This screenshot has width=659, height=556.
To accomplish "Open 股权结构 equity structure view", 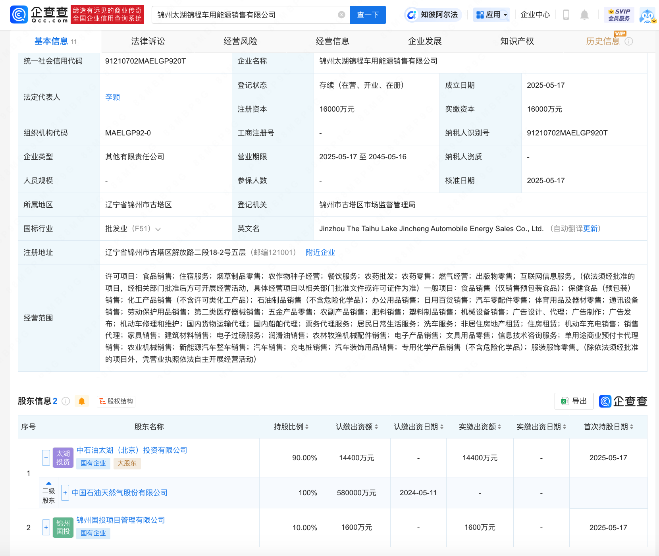I will pos(116,401).
